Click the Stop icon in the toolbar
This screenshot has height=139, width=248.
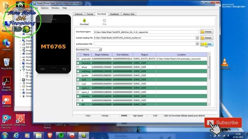tap(104, 20)
